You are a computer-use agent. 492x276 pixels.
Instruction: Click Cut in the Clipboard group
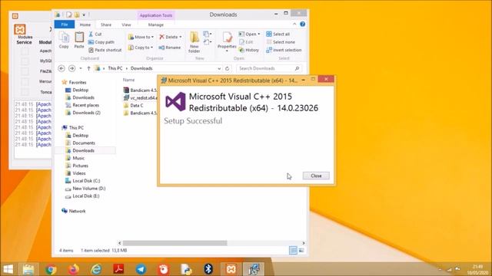(x=95, y=34)
